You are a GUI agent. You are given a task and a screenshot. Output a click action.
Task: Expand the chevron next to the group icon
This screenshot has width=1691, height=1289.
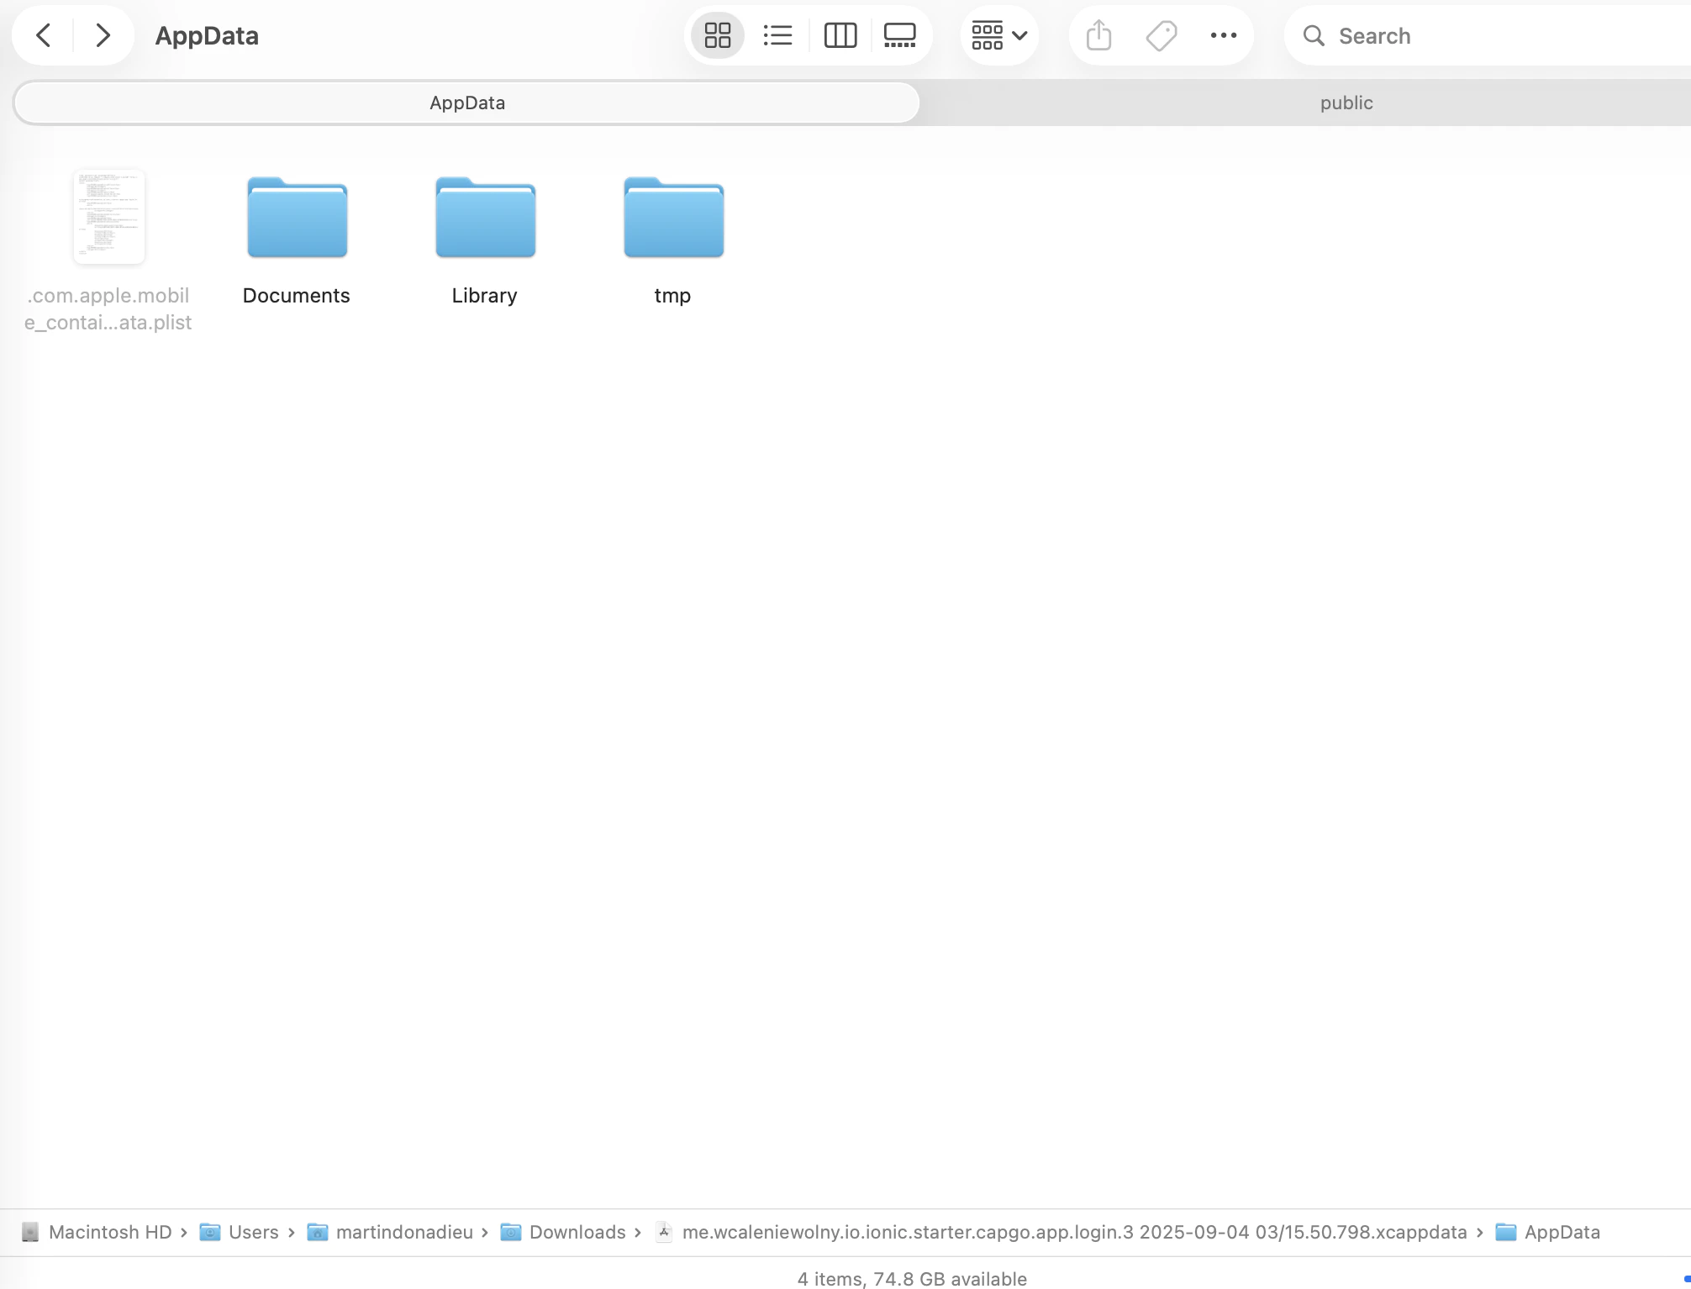[1019, 35]
